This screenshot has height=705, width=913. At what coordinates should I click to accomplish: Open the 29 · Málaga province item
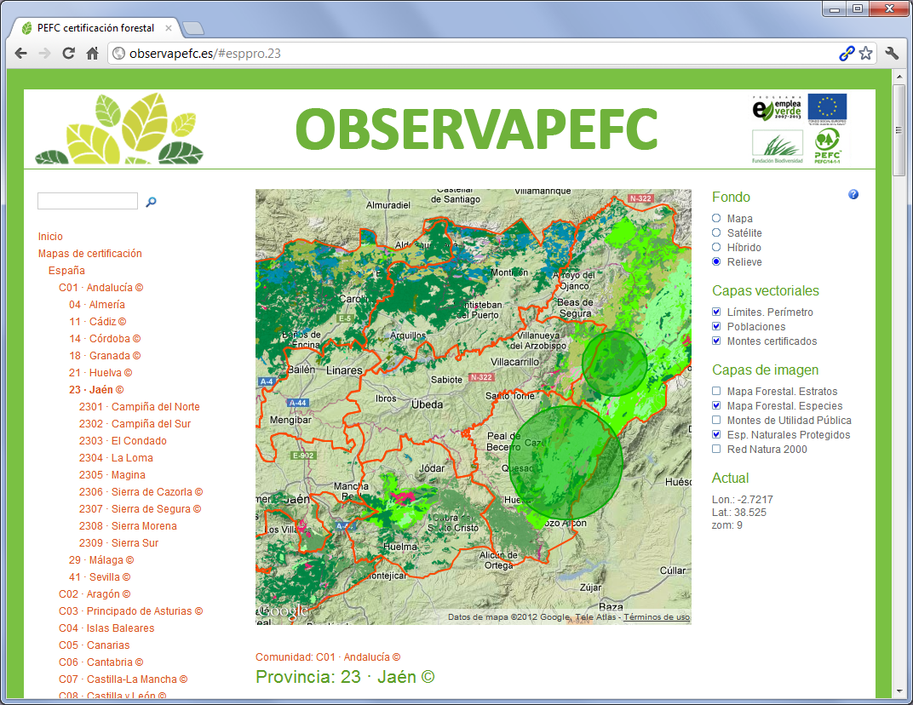coord(101,560)
